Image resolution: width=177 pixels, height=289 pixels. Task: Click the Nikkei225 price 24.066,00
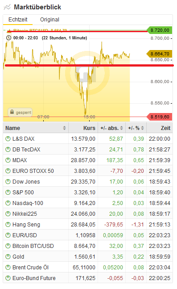tap(83, 214)
